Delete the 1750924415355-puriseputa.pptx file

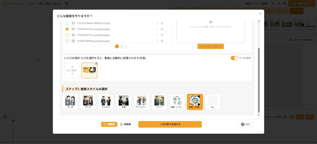point(162,29)
